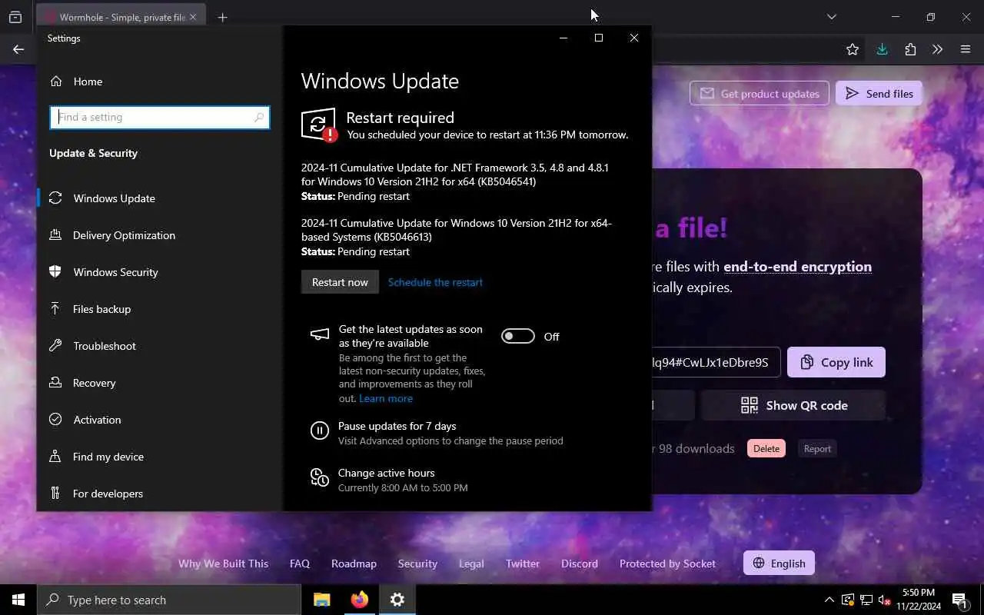The height and width of the screenshot is (615, 984).
Task: Open the Security footer link
Action: 417,563
